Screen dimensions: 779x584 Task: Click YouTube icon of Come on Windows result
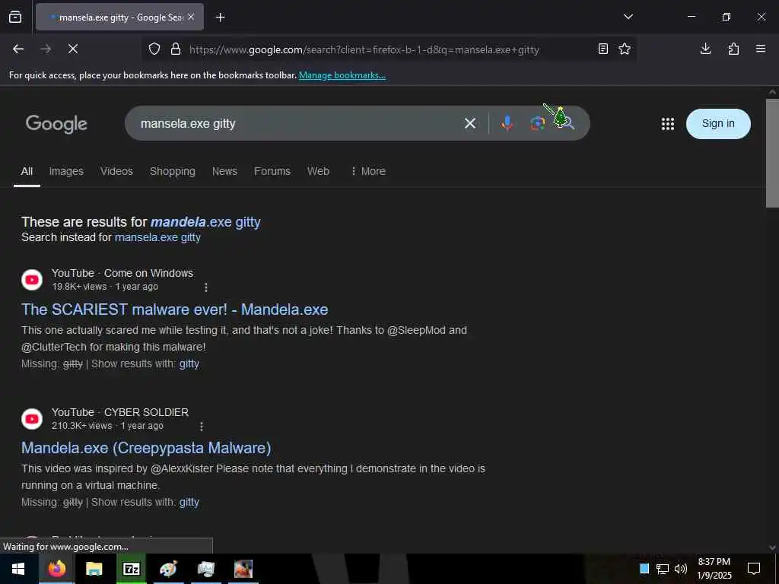pyautogui.click(x=32, y=280)
